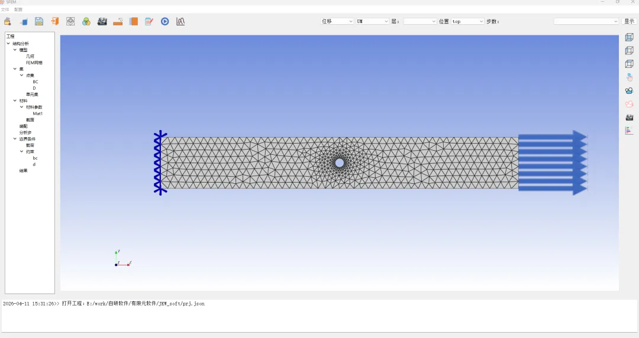Click the dark picture icon in top toolbar

(x=102, y=22)
